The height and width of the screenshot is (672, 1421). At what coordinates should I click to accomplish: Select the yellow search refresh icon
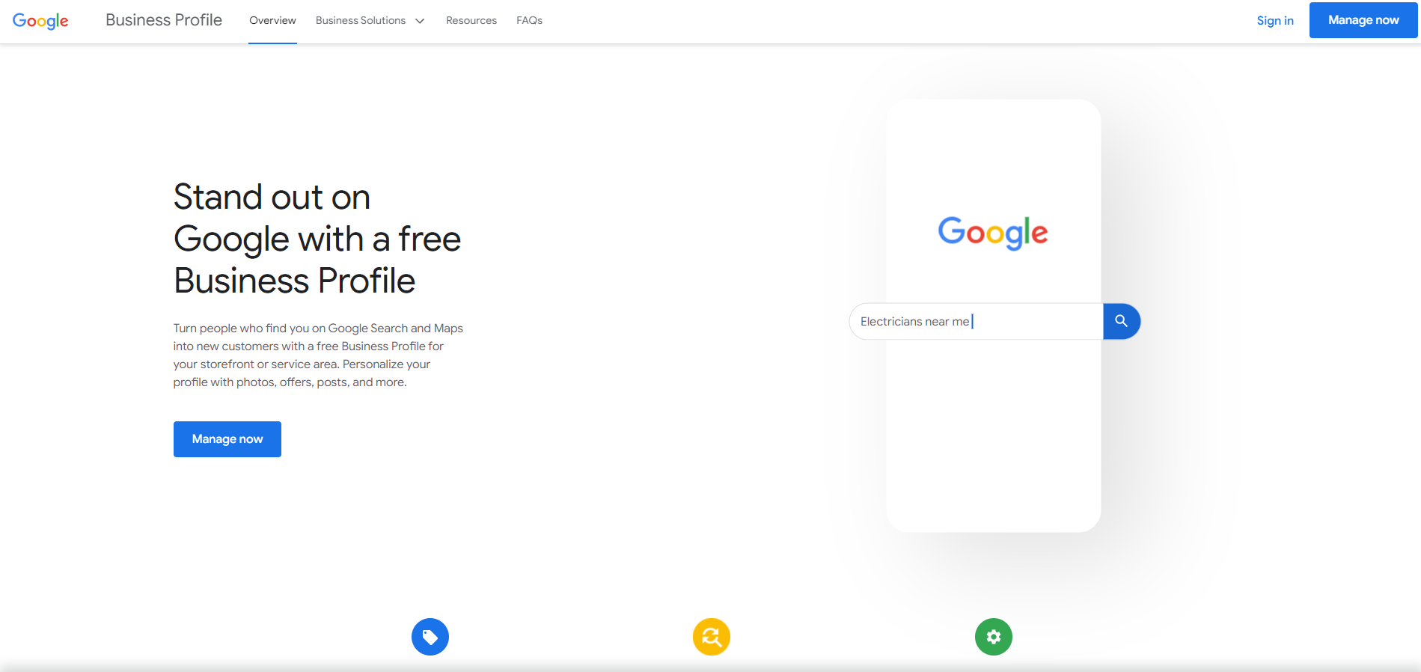coord(712,637)
